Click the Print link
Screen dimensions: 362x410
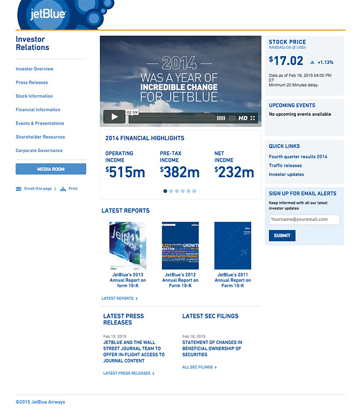point(73,189)
